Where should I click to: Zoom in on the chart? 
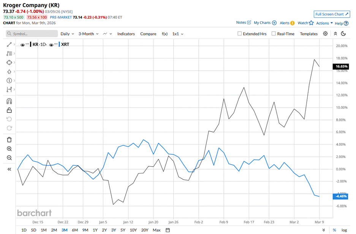pos(9,149)
